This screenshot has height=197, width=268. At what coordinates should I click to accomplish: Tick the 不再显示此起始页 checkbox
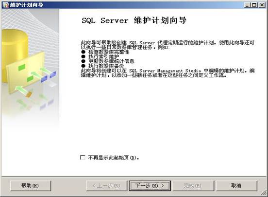pos(83,157)
